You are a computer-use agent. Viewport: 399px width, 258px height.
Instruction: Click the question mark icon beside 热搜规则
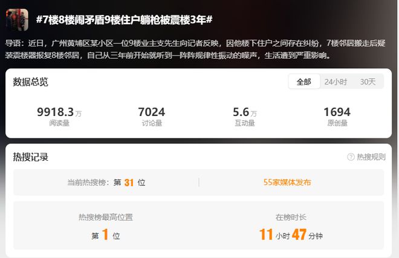pyautogui.click(x=351, y=157)
